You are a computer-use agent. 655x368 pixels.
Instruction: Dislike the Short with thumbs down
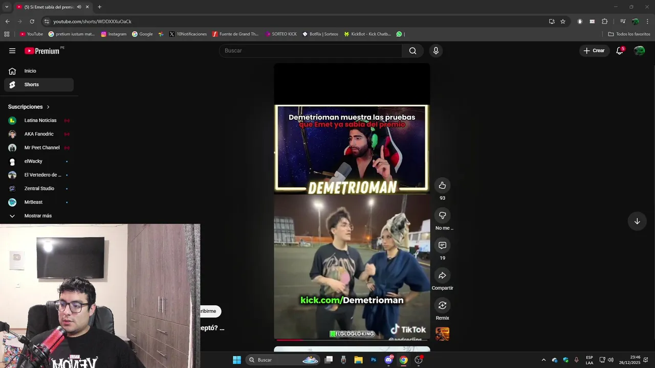(442, 216)
